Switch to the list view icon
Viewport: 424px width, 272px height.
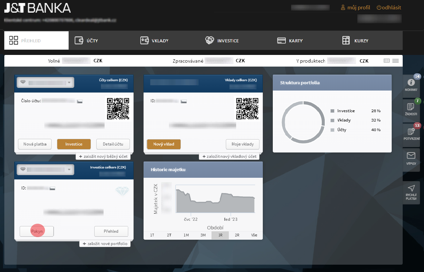click(x=395, y=61)
